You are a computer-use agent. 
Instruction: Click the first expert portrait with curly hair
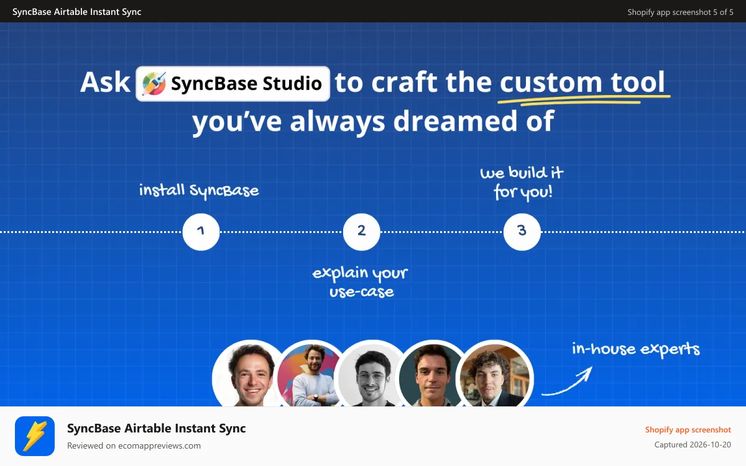point(250,374)
